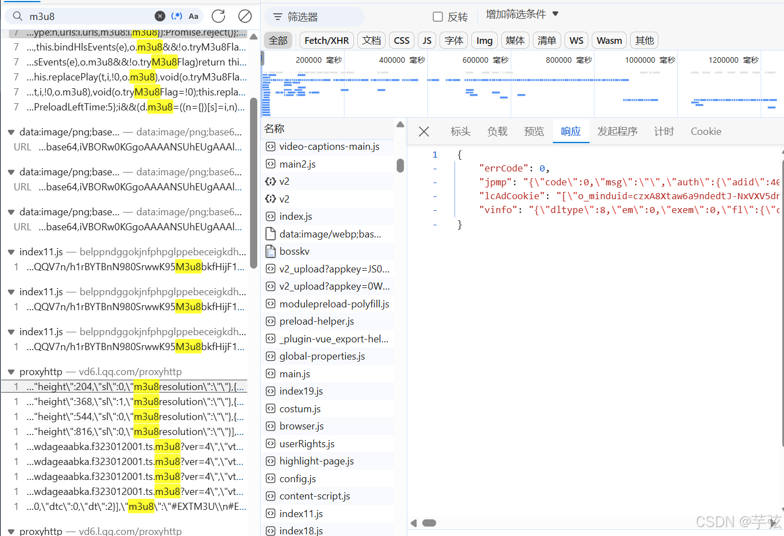Close the 响应 detail panel with the X icon
Viewport: 784px width, 536px height.
pos(423,131)
